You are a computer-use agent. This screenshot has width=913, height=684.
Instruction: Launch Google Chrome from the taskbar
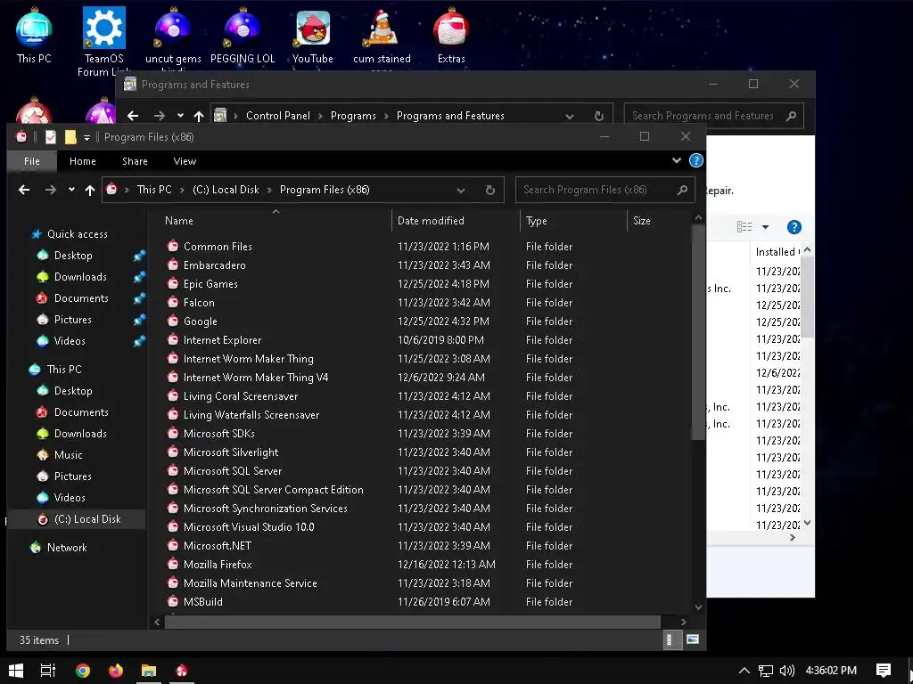click(83, 670)
